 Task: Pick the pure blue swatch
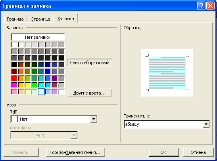[48, 72]
